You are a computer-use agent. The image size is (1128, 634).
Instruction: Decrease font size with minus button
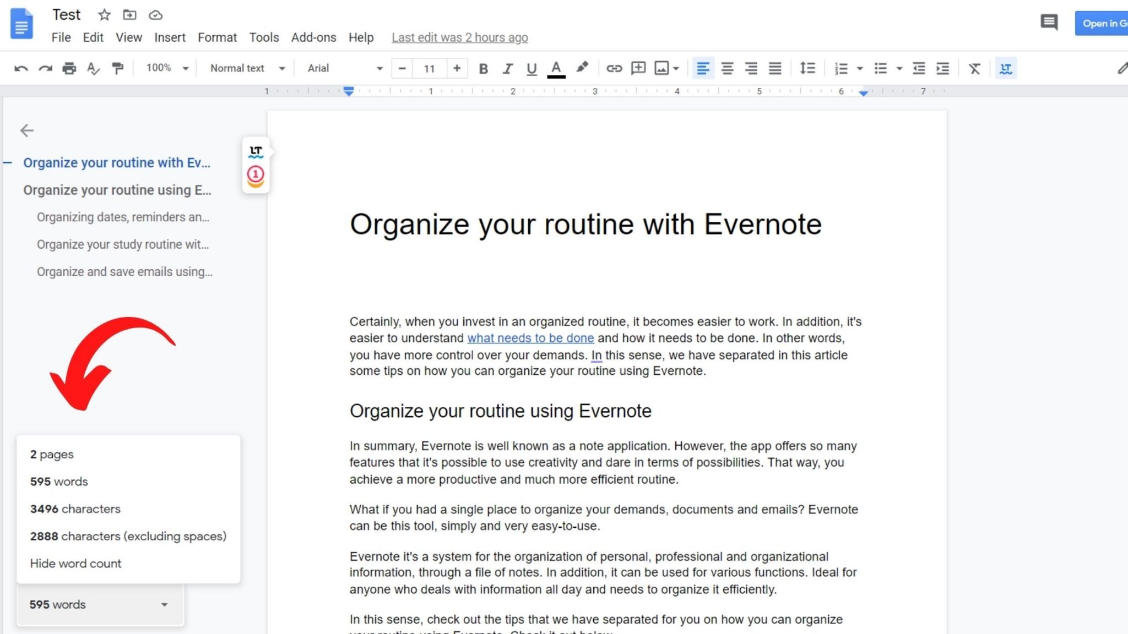[x=402, y=68]
